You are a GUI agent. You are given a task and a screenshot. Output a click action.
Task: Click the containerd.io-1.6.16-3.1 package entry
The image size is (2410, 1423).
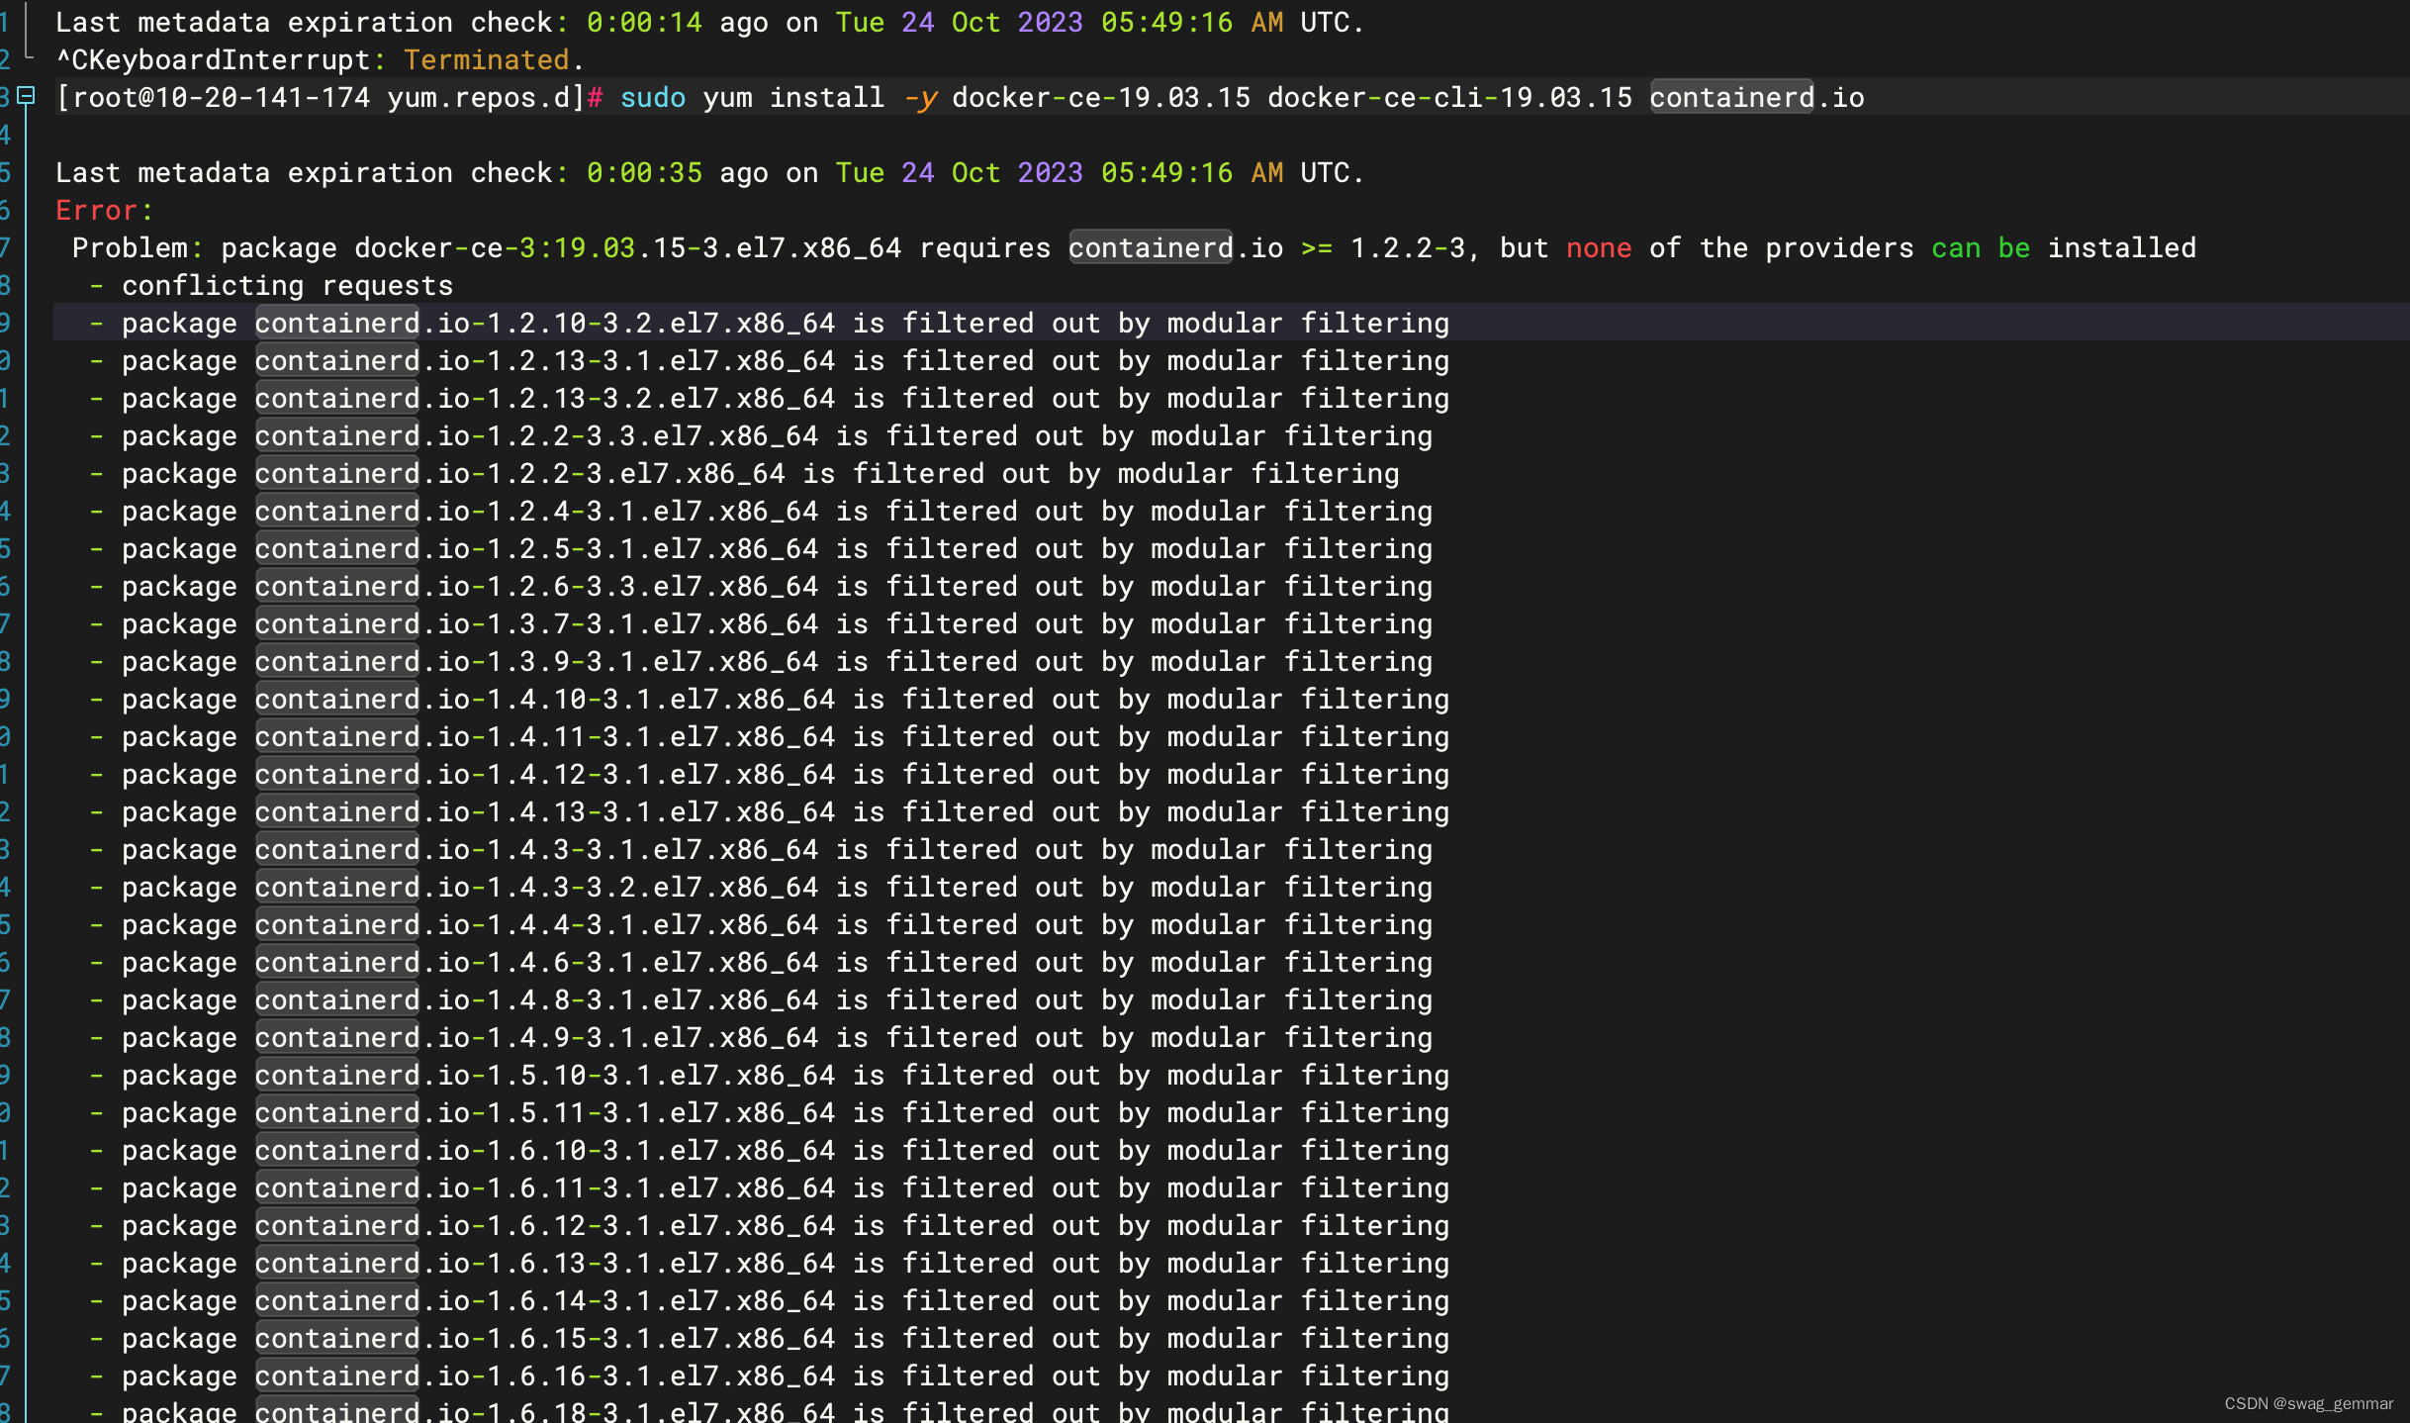click(546, 1376)
